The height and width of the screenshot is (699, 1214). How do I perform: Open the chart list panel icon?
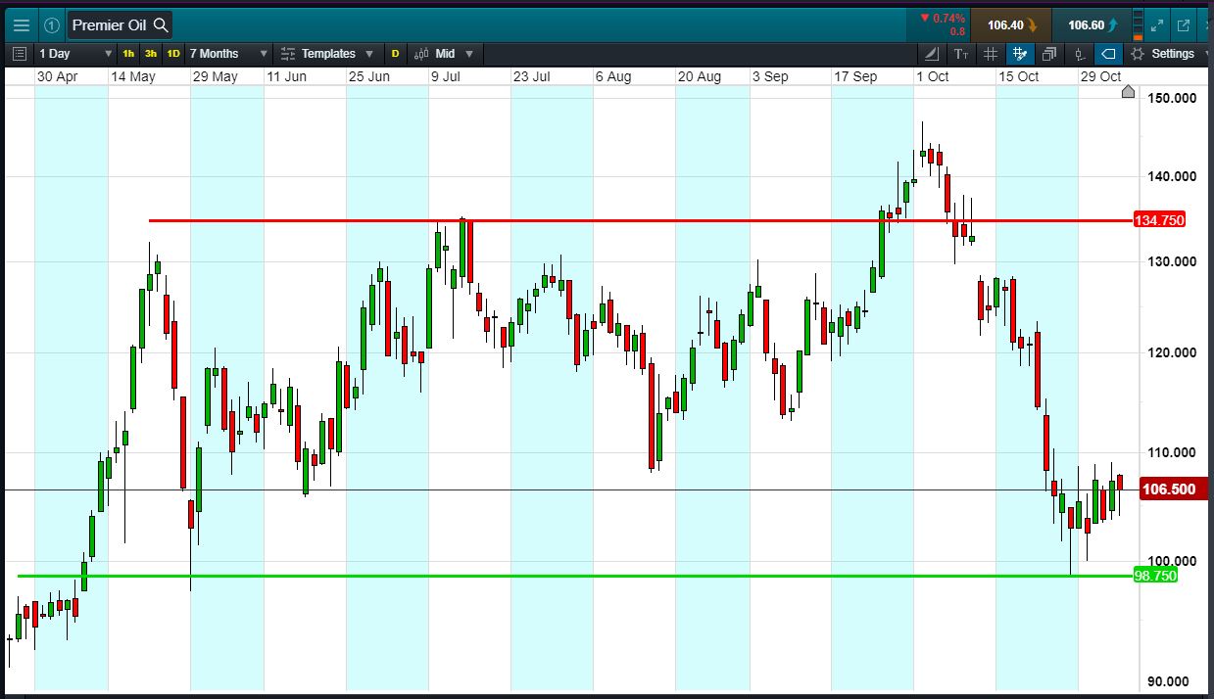pyautogui.click(x=21, y=54)
